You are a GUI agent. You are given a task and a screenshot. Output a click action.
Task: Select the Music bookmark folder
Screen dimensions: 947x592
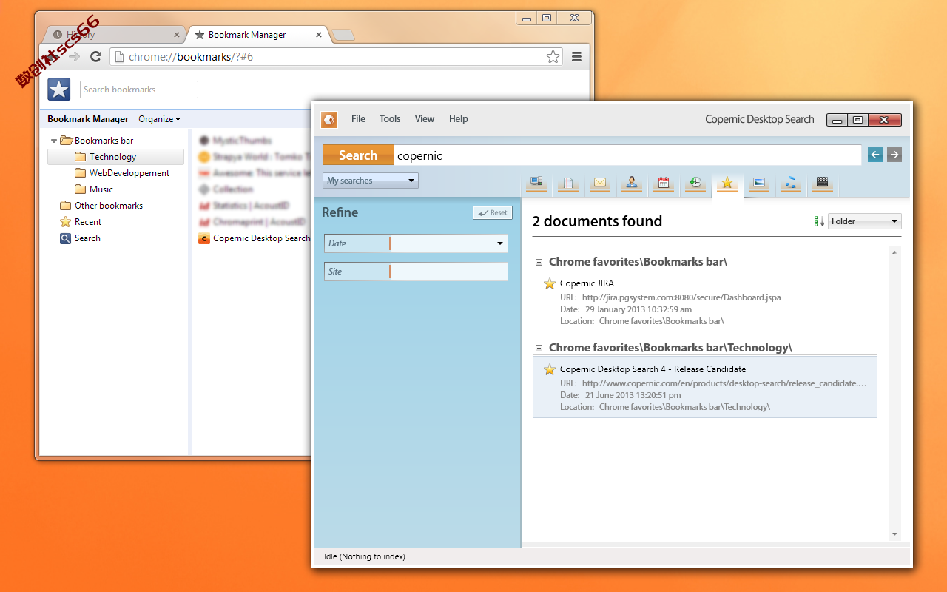click(x=94, y=189)
